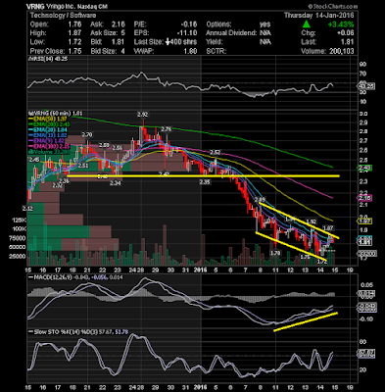This screenshot has height=392, width=385.
Task: Click the 2.92 price high label
Action: tap(143, 115)
